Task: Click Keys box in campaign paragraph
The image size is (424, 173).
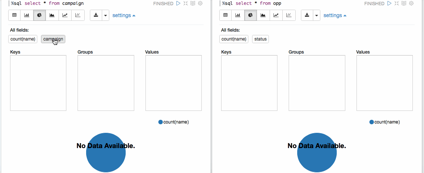Action: 38,83
